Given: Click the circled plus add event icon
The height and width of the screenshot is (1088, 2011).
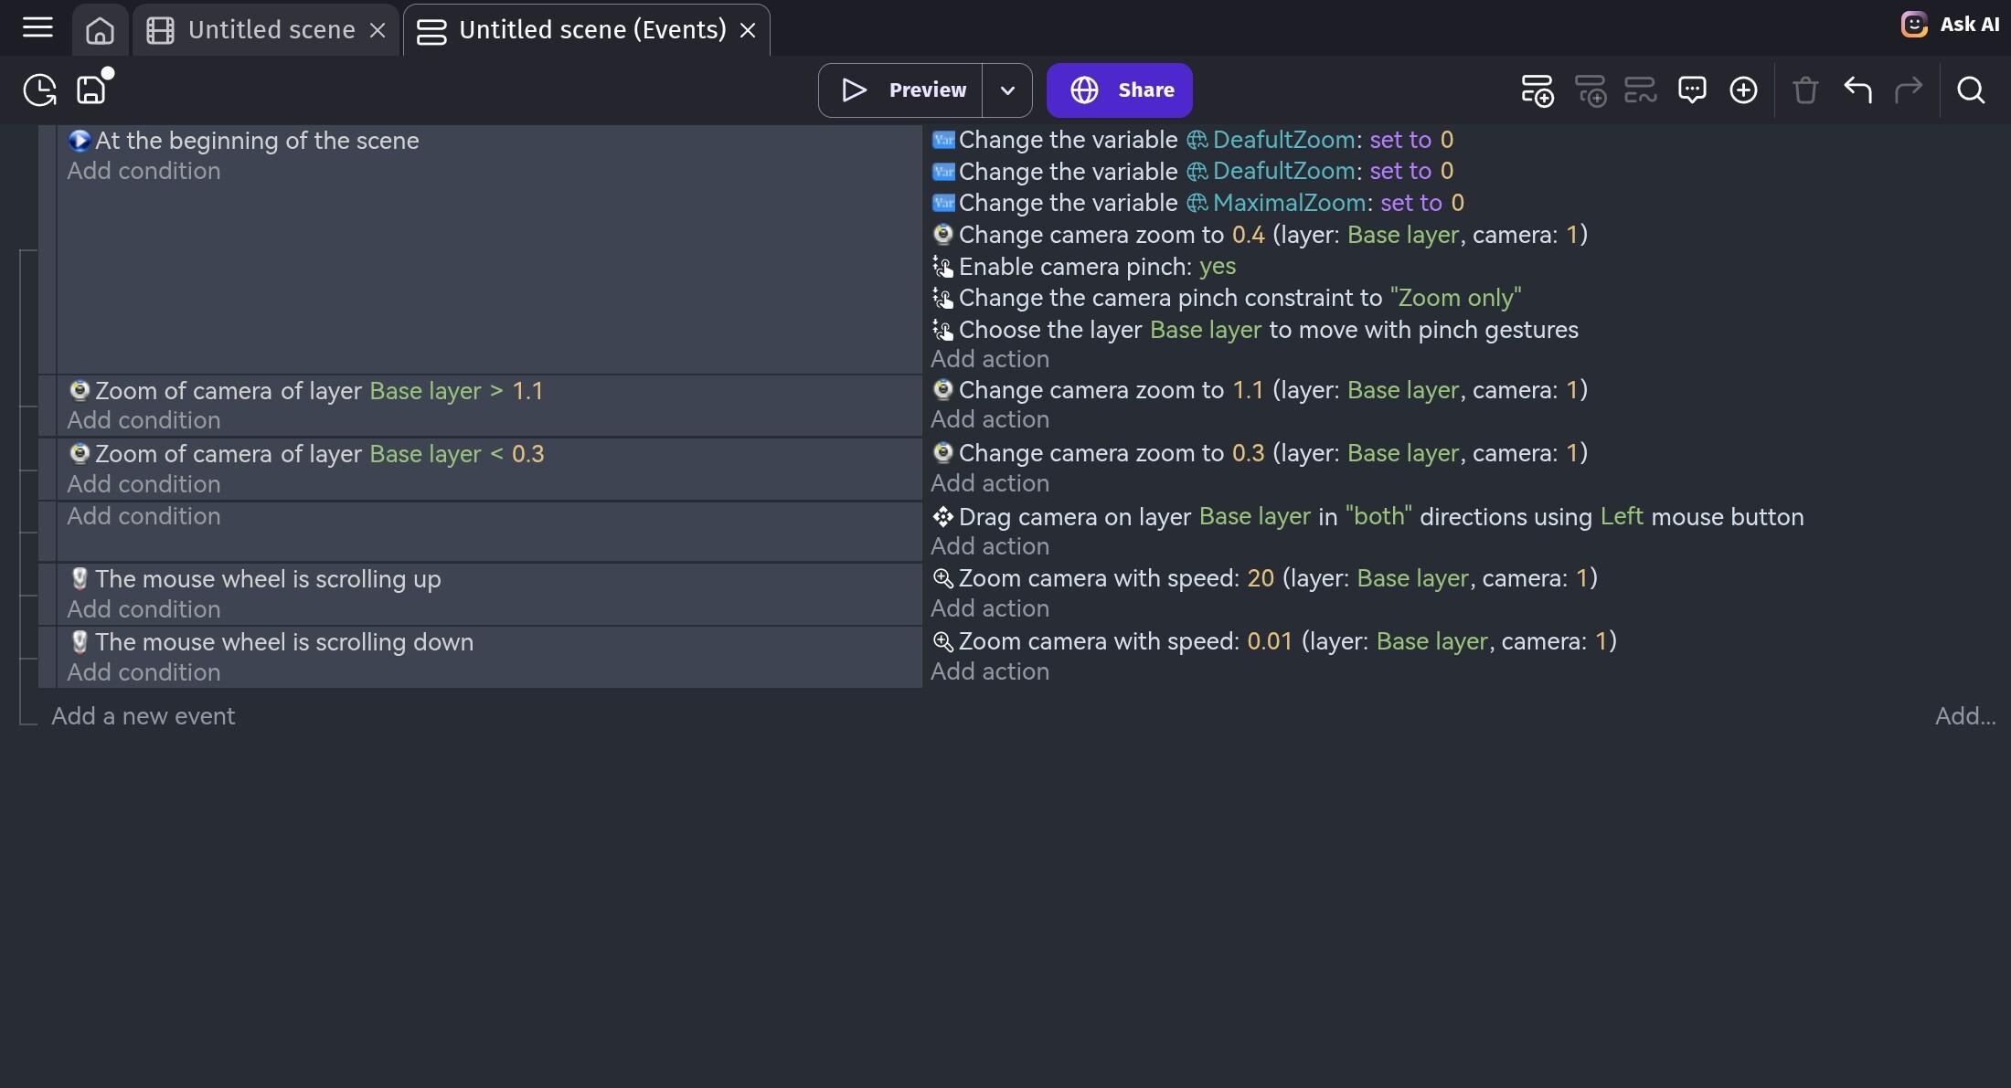Looking at the screenshot, I should 1743,90.
